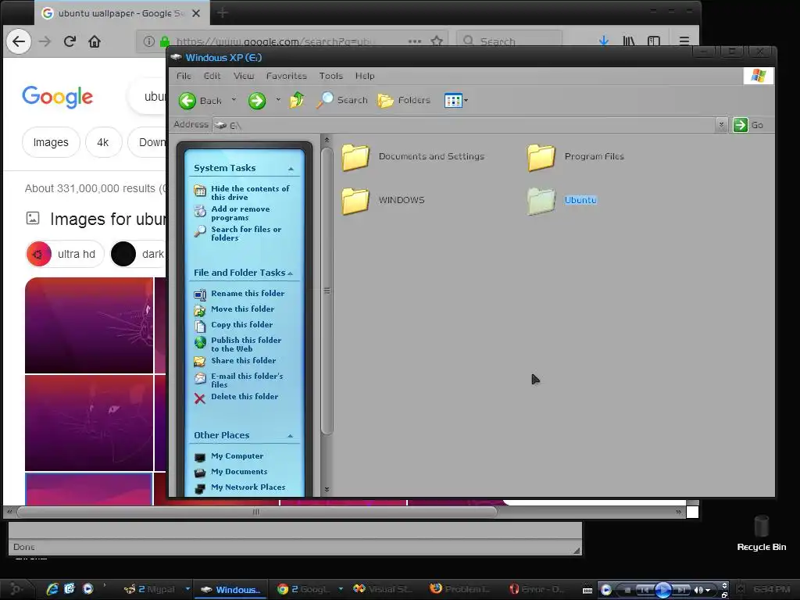Image resolution: width=800 pixels, height=600 pixels.
Task: Open Explorer's Search pane
Action: pyautogui.click(x=342, y=100)
